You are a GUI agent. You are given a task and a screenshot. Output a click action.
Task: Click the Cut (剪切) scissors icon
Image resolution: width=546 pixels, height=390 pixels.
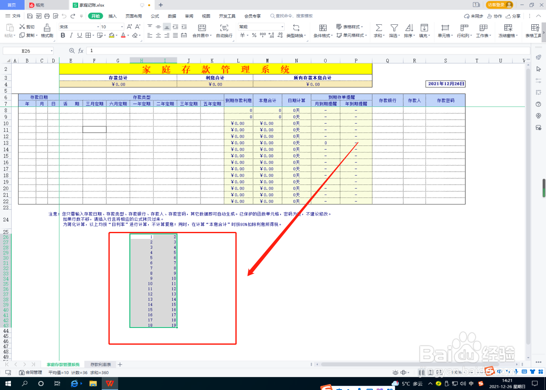point(22,26)
